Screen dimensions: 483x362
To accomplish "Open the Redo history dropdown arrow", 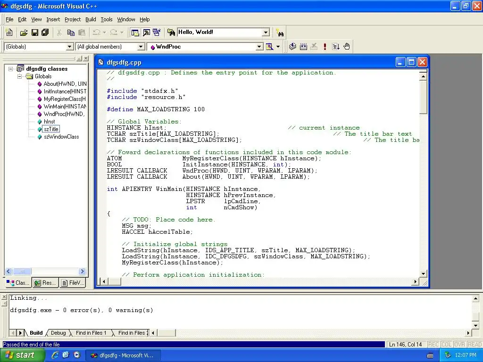I will (x=122, y=33).
